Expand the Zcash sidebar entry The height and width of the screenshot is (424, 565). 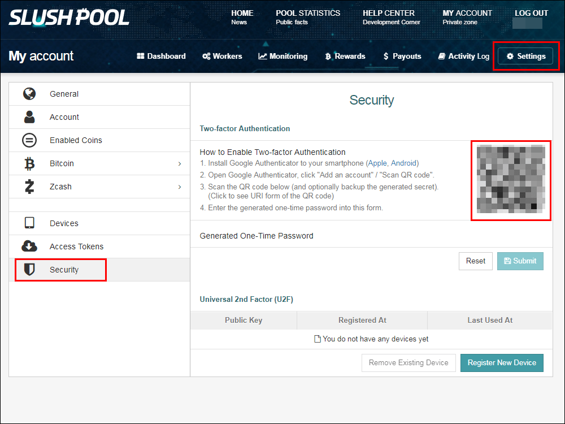tap(179, 187)
